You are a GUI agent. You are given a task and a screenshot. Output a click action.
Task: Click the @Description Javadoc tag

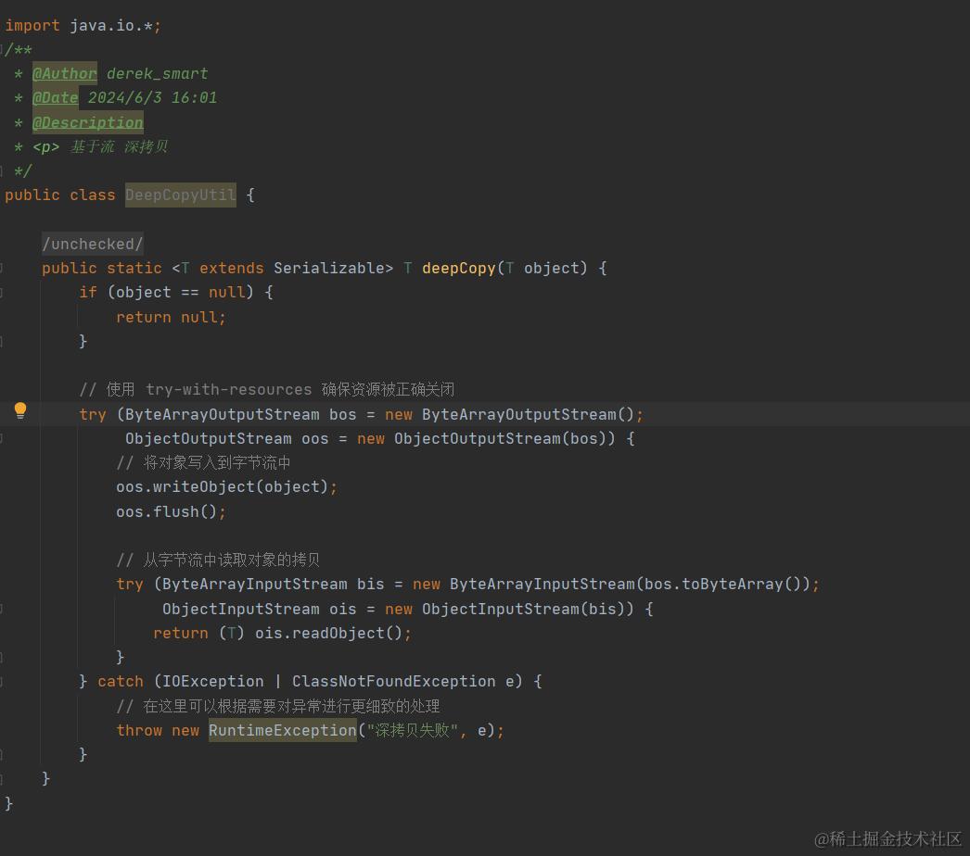(88, 122)
